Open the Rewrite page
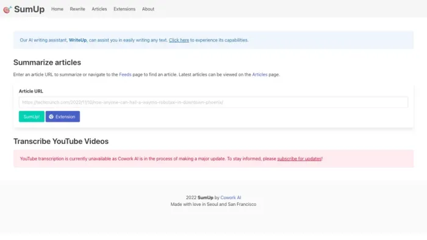 click(77, 9)
